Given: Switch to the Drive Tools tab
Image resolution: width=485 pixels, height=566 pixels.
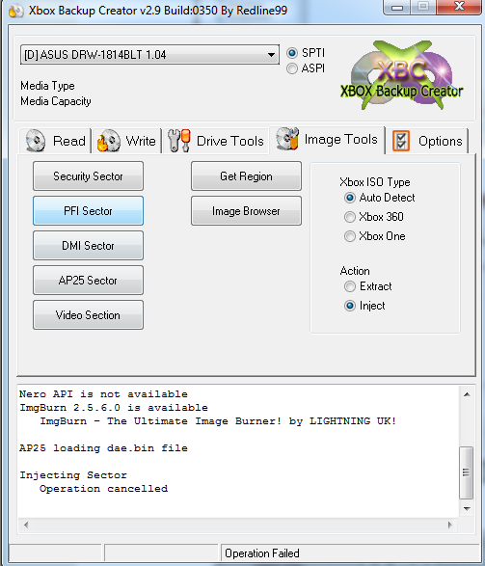Looking at the screenshot, I should point(216,141).
